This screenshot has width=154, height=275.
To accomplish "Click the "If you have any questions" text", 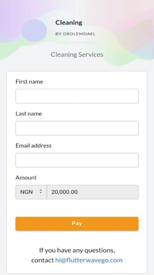I will tap(77, 250).
